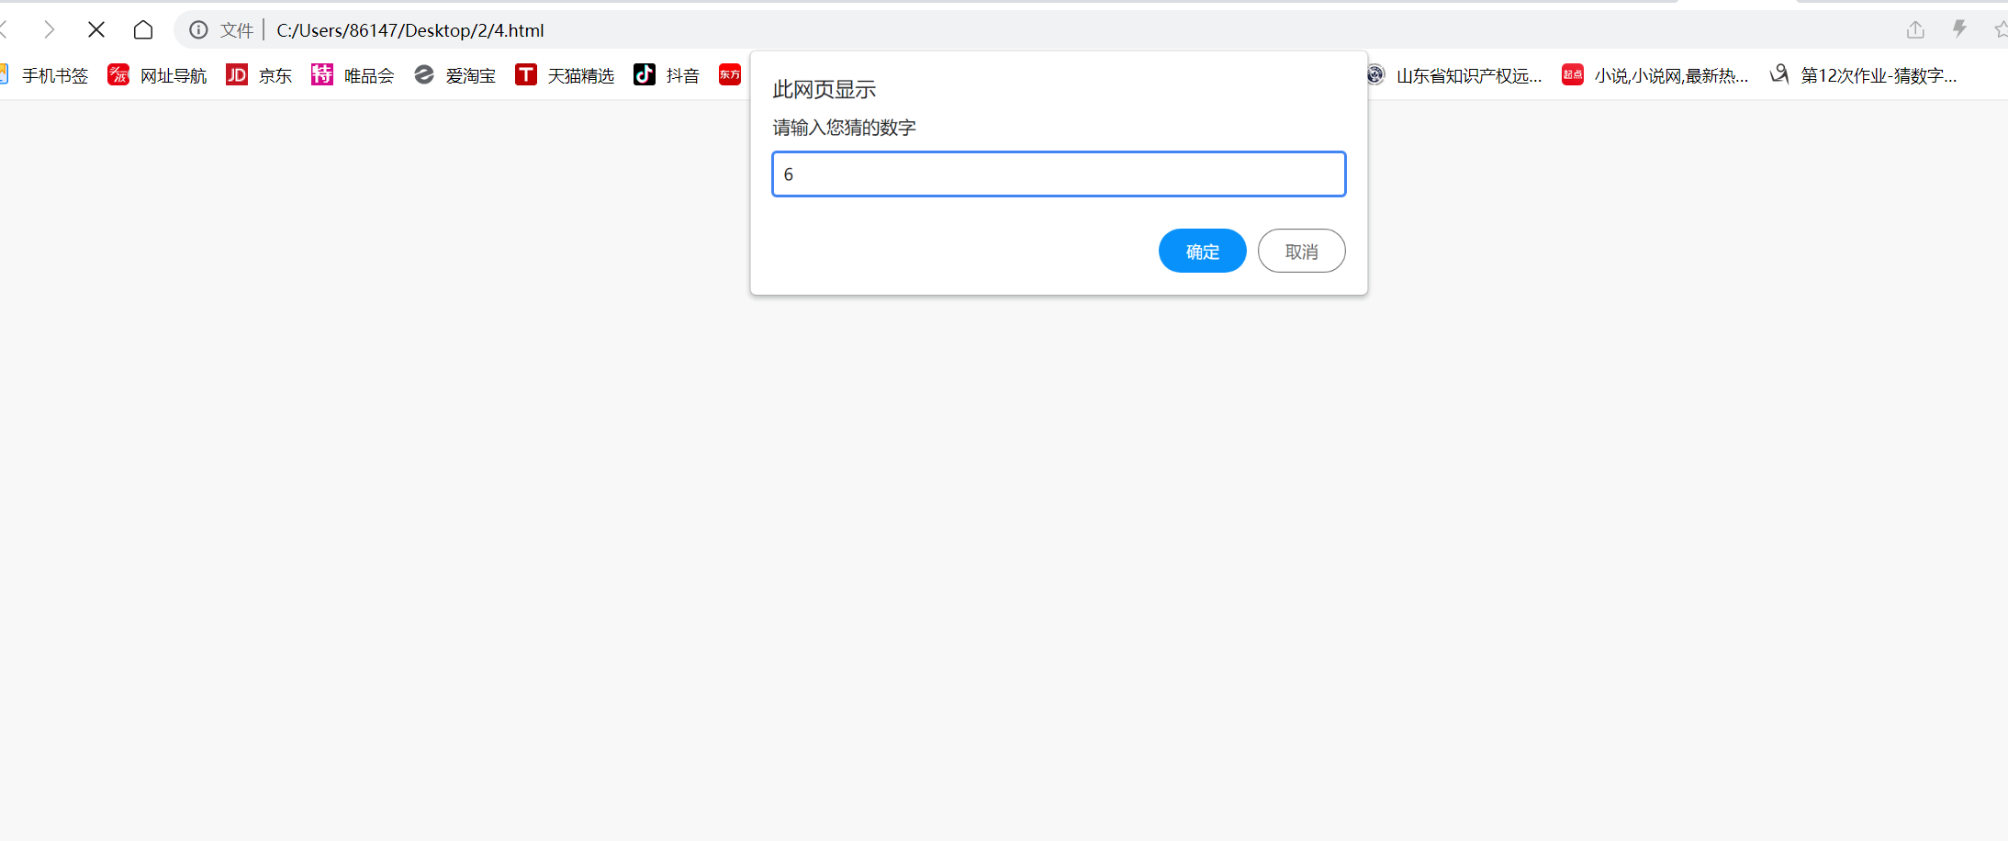2008x841 pixels.
Task: Open the 第12次作业-猜数字... bookmark
Action: pyautogui.click(x=1863, y=75)
